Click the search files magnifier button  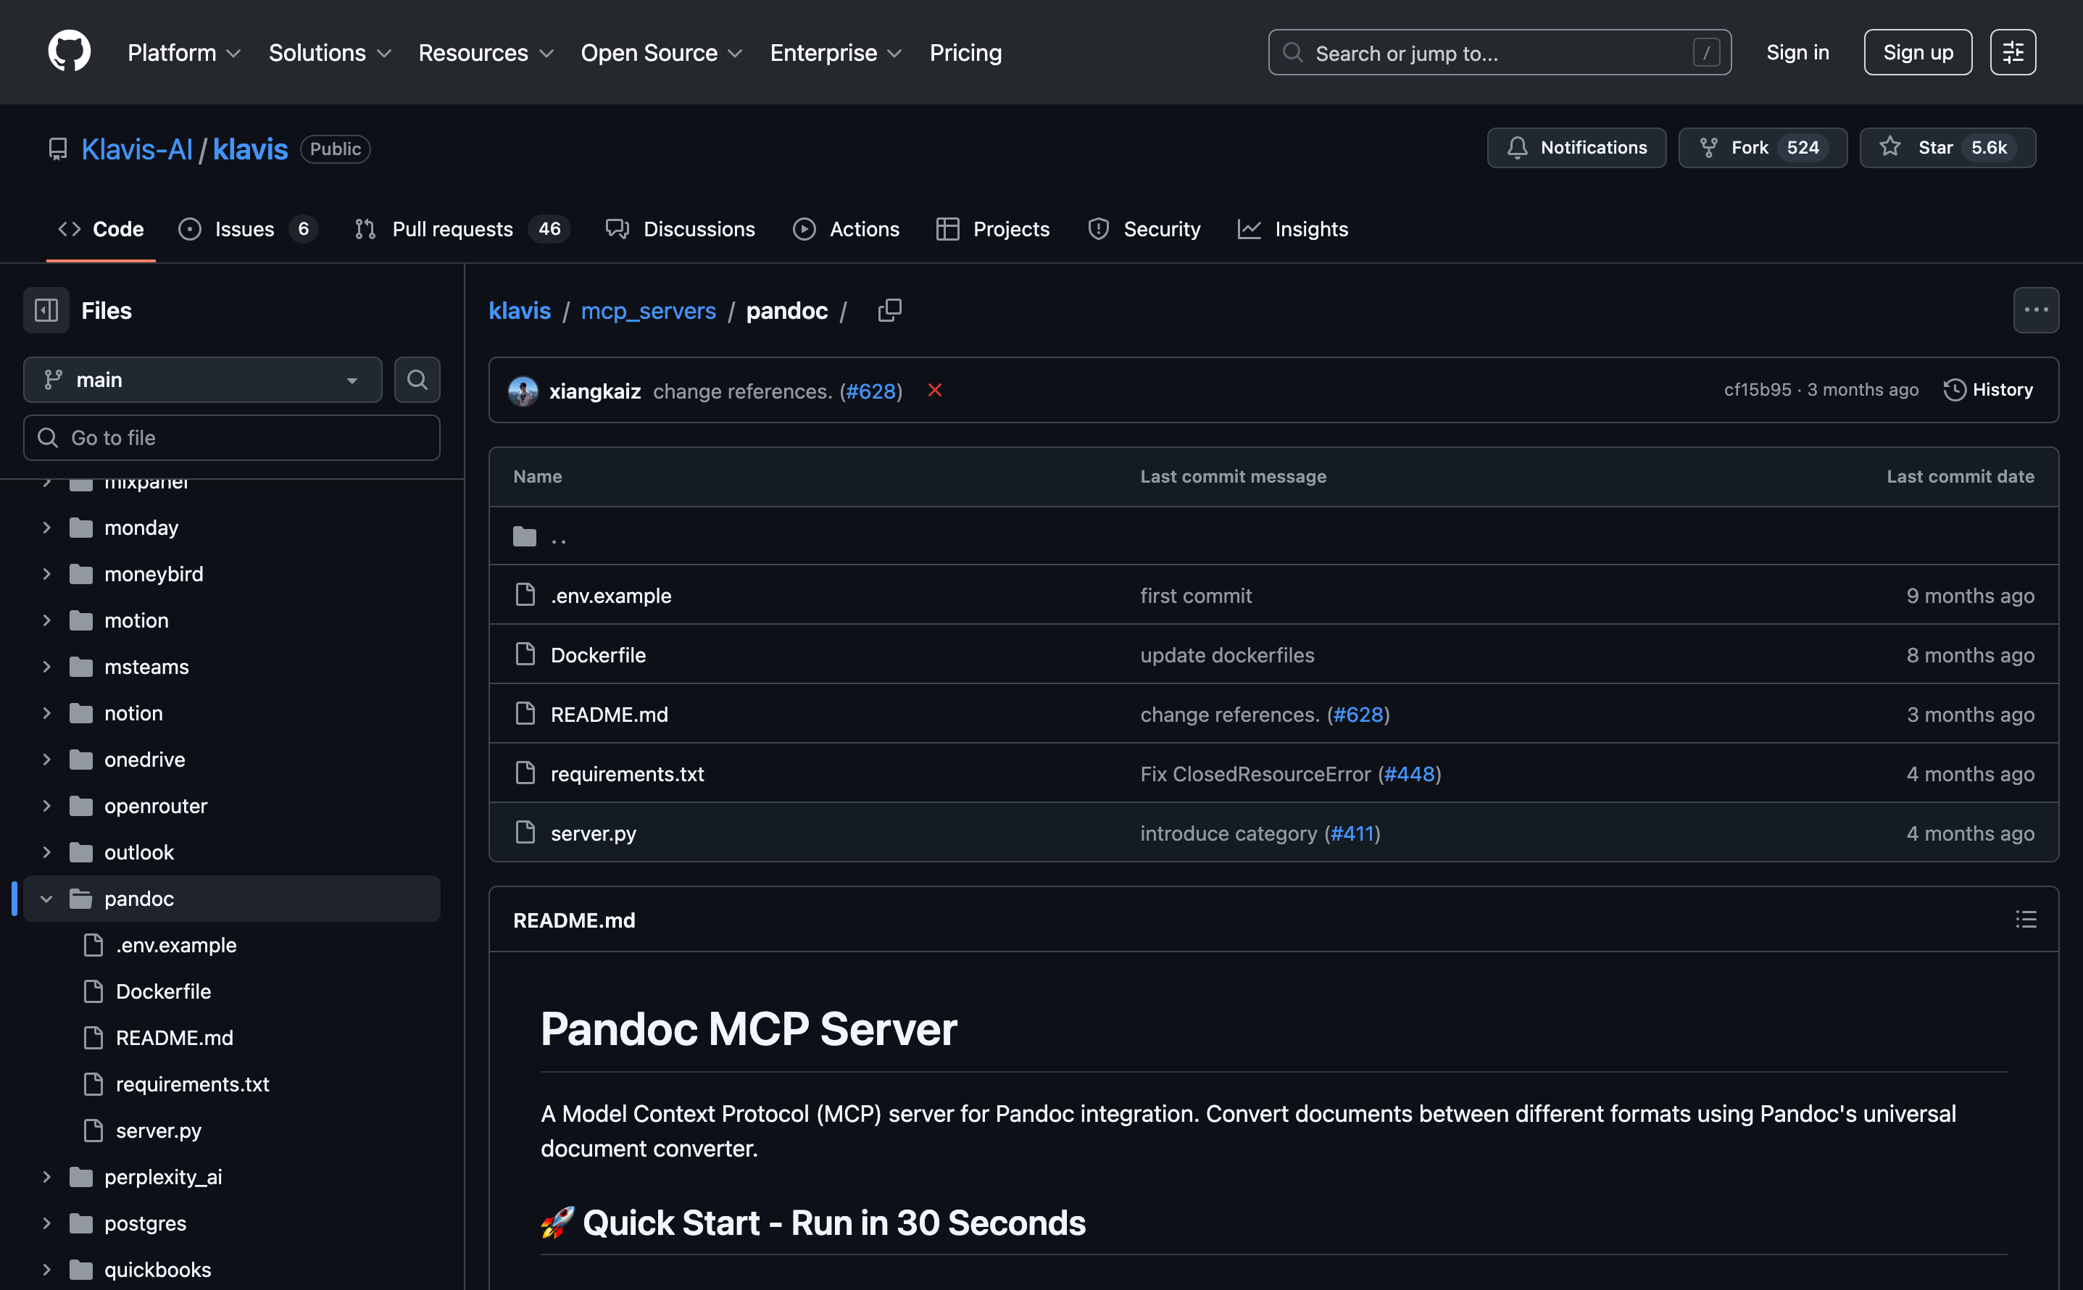pyautogui.click(x=416, y=380)
